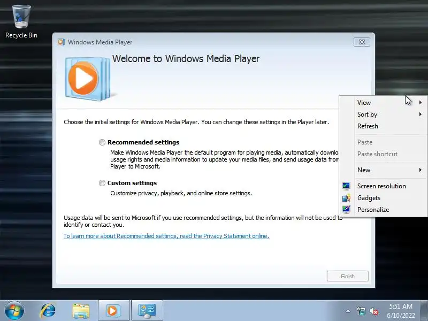Click the large Windows Media Player logo

tap(87, 79)
